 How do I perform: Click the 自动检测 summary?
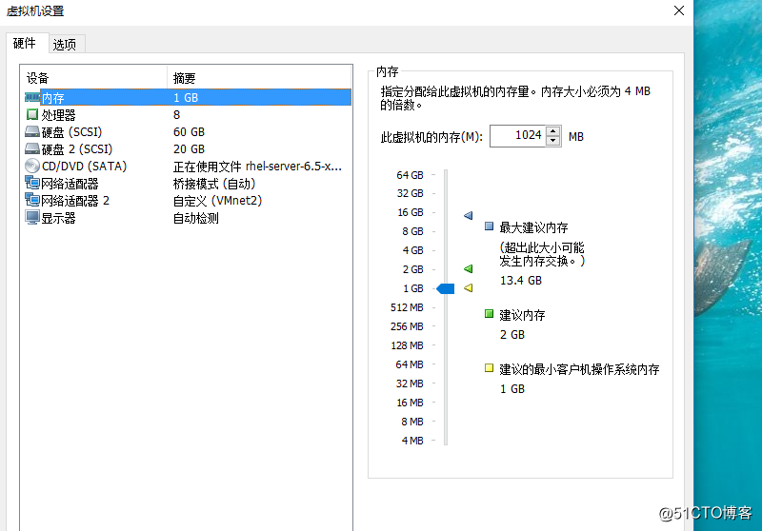point(196,218)
